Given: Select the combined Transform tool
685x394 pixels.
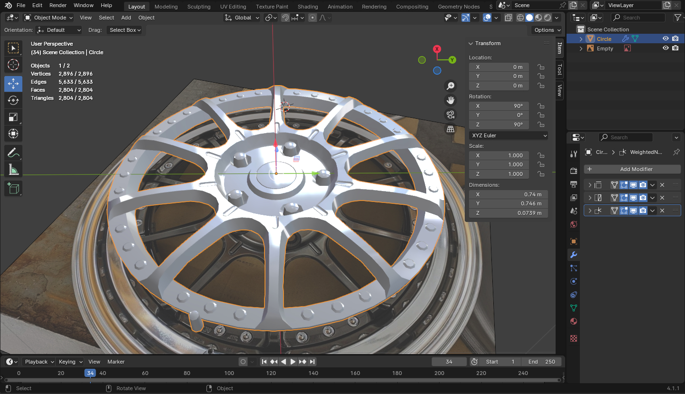Looking at the screenshot, I should [x=13, y=134].
